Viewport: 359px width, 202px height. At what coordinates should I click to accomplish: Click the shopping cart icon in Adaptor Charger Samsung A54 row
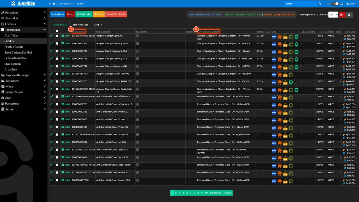coord(280,59)
